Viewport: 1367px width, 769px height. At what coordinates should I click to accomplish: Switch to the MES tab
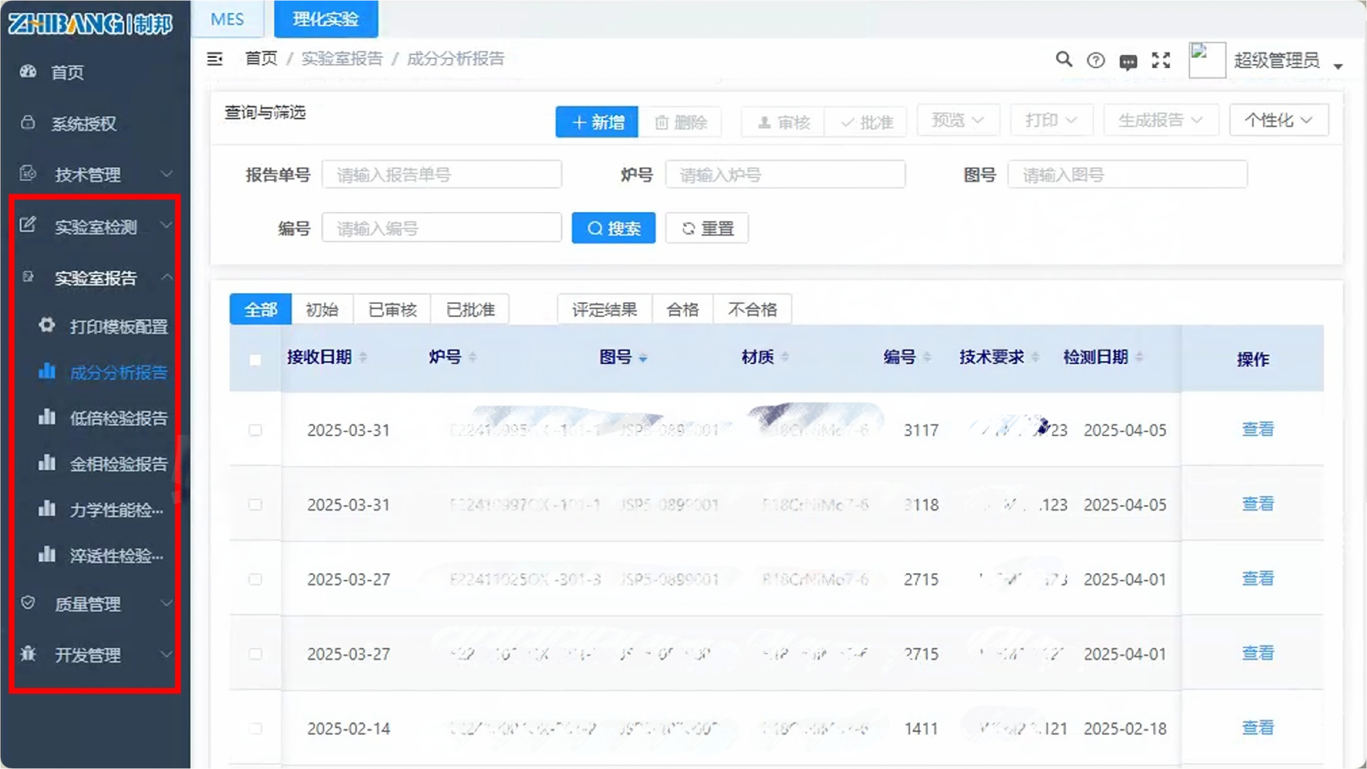[x=227, y=19]
